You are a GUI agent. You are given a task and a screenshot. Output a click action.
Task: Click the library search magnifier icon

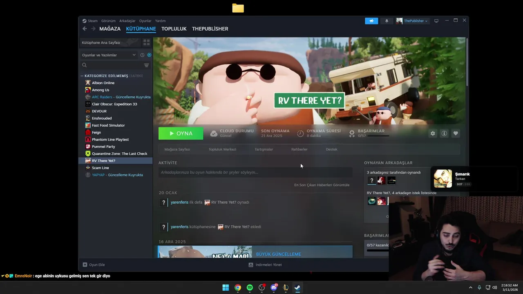tap(85, 65)
